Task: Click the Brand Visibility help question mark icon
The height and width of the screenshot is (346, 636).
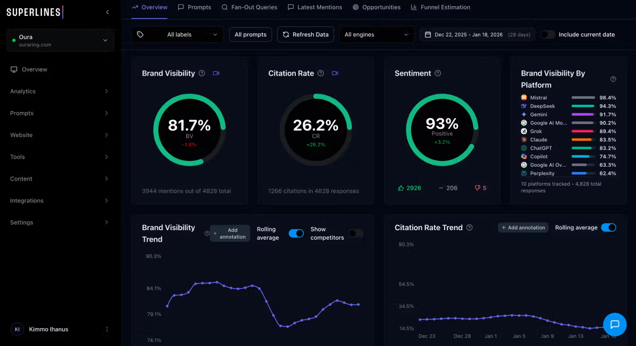Action: pyautogui.click(x=201, y=74)
